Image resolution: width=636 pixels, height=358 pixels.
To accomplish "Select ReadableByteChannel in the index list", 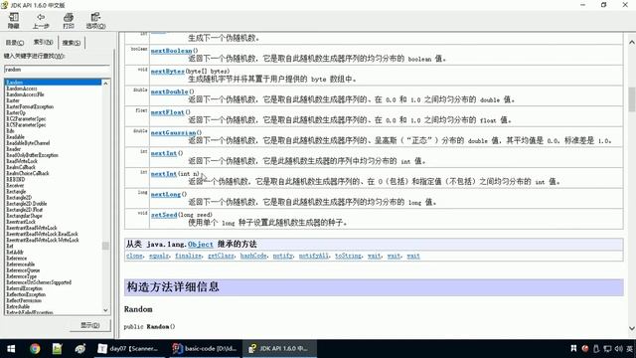I will [28, 143].
